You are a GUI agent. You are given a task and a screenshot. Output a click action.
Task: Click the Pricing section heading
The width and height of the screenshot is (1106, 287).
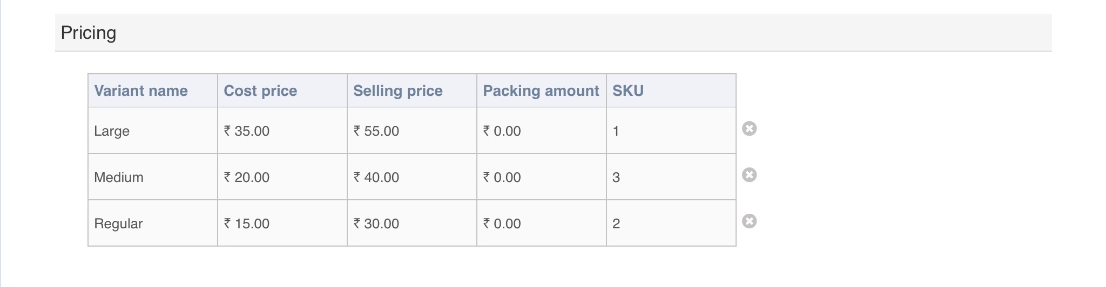click(x=89, y=33)
